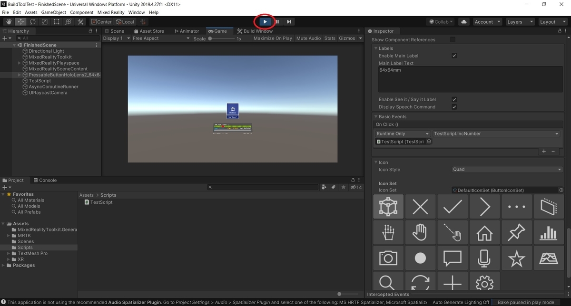Image resolution: width=571 pixels, height=306 pixels.
Task: Collapse the Labels section in Inspector
Action: click(x=375, y=48)
